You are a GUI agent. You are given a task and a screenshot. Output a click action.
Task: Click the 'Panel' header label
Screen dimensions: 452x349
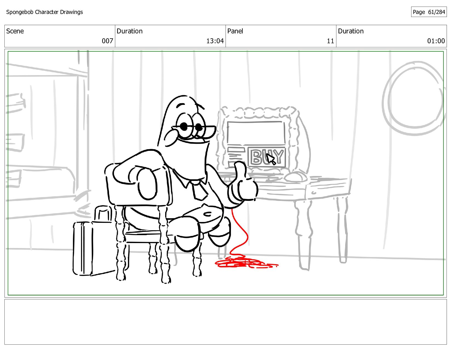point(235,31)
